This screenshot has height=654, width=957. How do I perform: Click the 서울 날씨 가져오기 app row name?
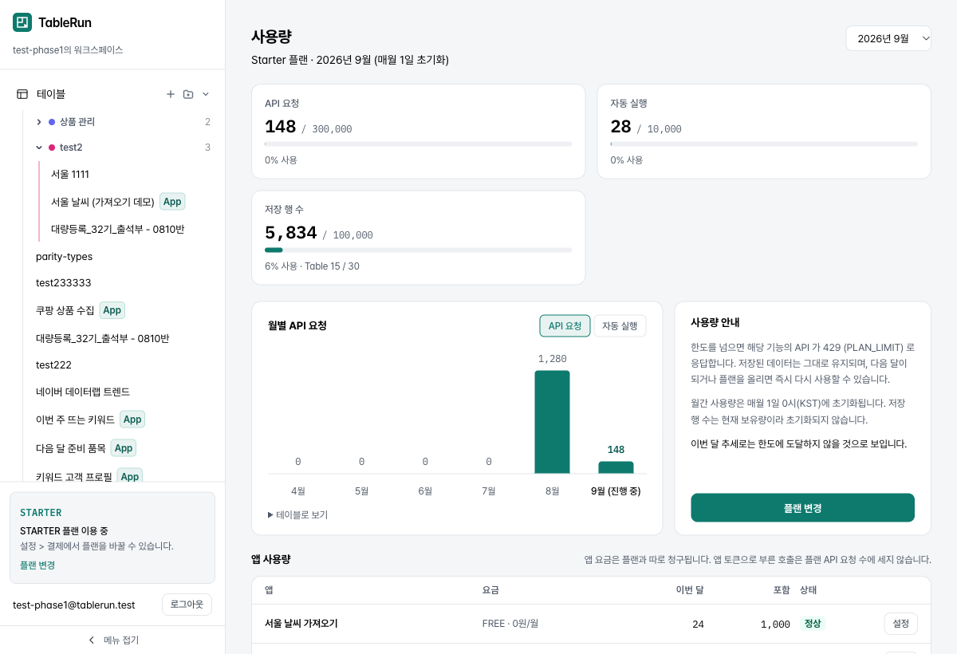pyautogui.click(x=301, y=624)
